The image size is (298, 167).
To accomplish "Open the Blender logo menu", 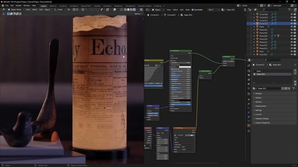I will 3,6.
